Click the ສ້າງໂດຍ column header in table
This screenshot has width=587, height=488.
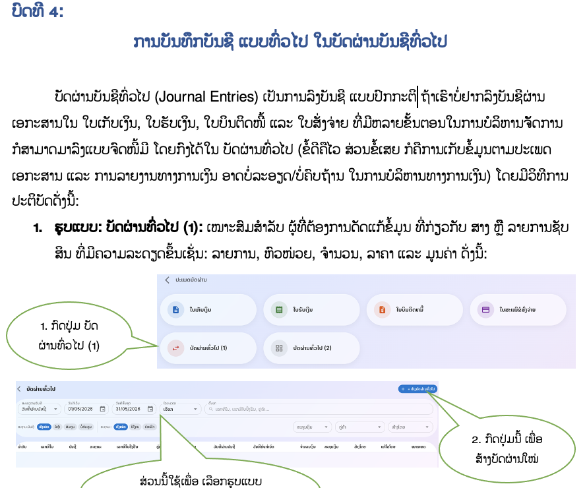coord(359,446)
